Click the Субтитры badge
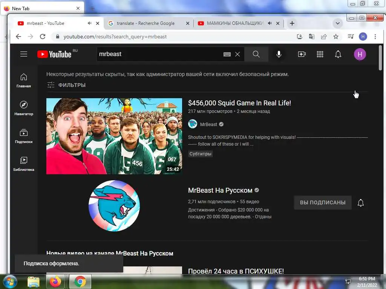The height and width of the screenshot is (289, 386). [201, 154]
